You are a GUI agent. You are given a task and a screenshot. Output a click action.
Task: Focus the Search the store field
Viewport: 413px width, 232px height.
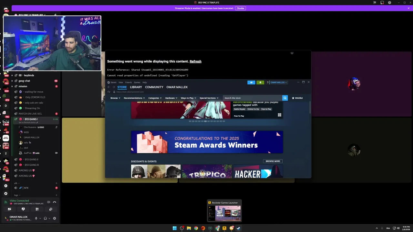point(252,98)
